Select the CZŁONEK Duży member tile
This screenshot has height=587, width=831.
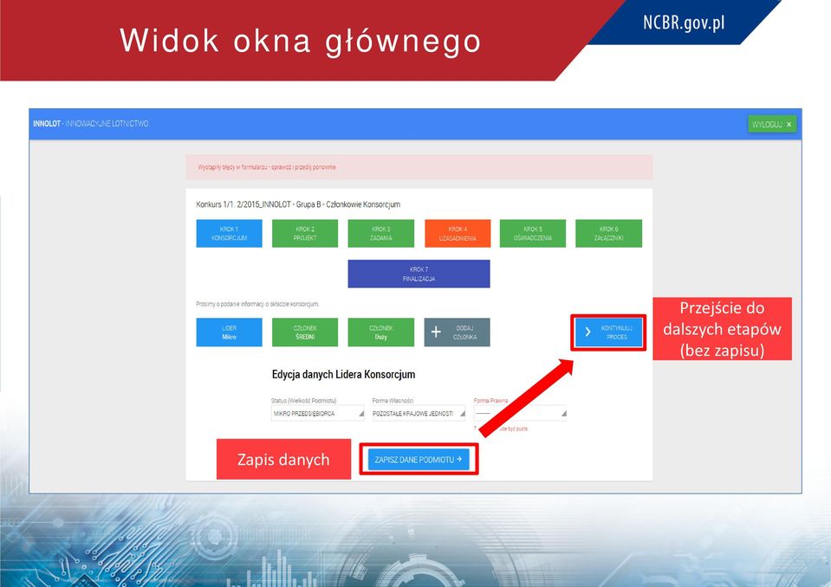click(x=380, y=332)
